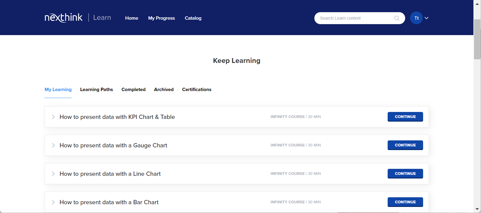
Task: Switch to Learning Paths tab
Action: [x=96, y=90]
